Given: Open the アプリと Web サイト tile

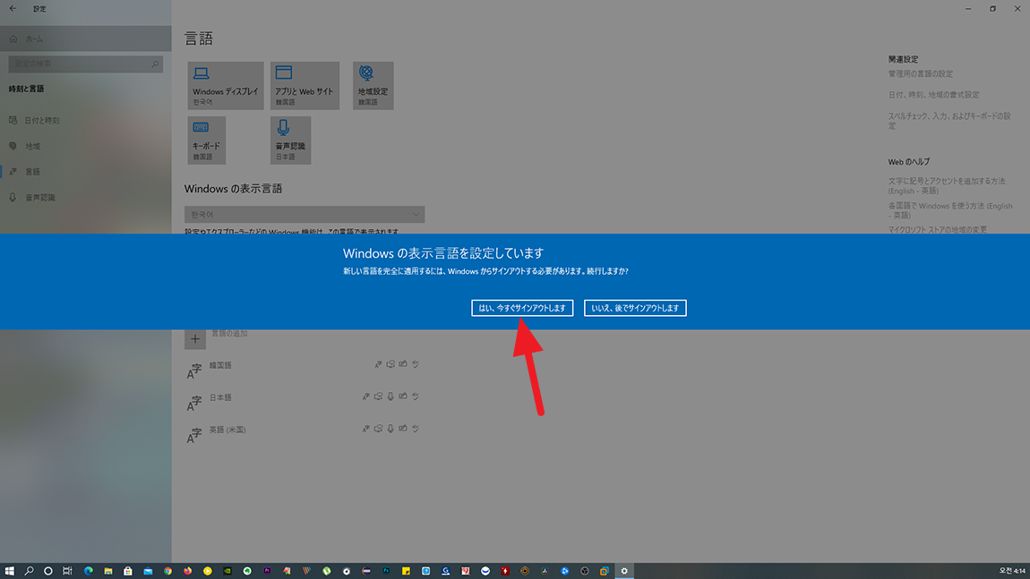Looking at the screenshot, I should 305,85.
